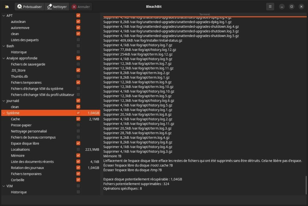Screen dimensions: 308x206
Task: Select the autoremove row label
Action: [20, 28]
